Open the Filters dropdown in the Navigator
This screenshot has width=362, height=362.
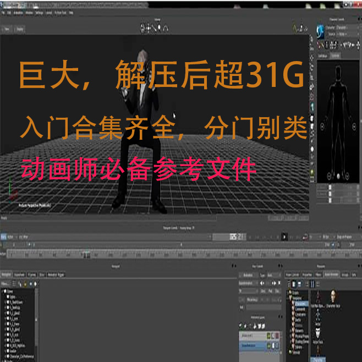click(x=6, y=283)
